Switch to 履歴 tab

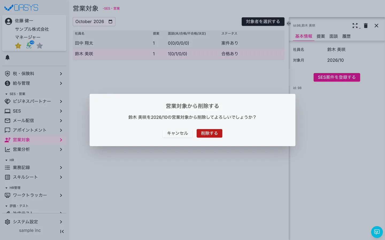346,36
